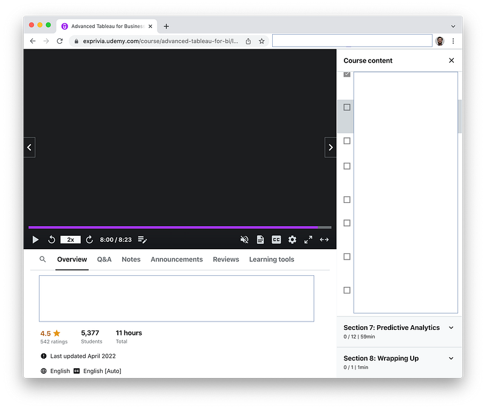Click the 4.5 star rating
This screenshot has width=486, height=409.
pyautogui.click(x=50, y=334)
